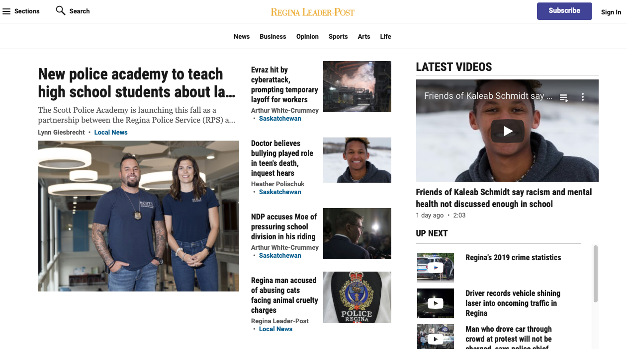
Task: Select the News tab in the navigation
Action: [242, 36]
